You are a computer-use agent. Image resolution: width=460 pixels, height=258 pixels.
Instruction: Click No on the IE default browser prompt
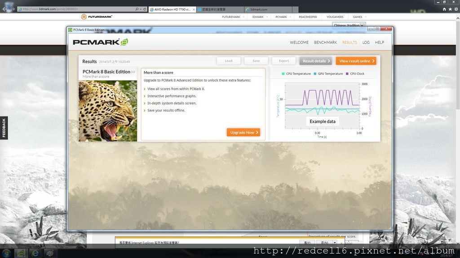324,243
